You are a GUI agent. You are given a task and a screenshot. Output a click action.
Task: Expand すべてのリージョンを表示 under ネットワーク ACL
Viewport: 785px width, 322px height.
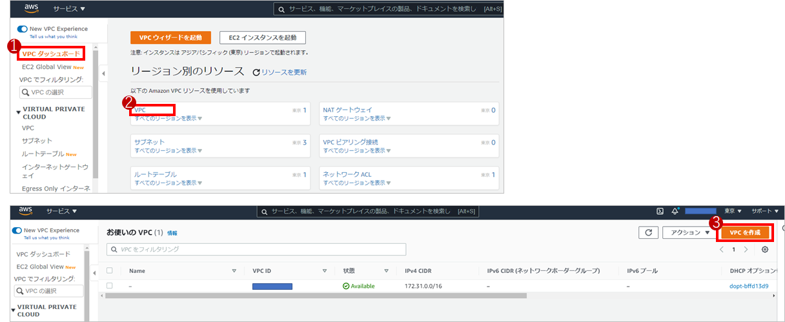click(357, 183)
